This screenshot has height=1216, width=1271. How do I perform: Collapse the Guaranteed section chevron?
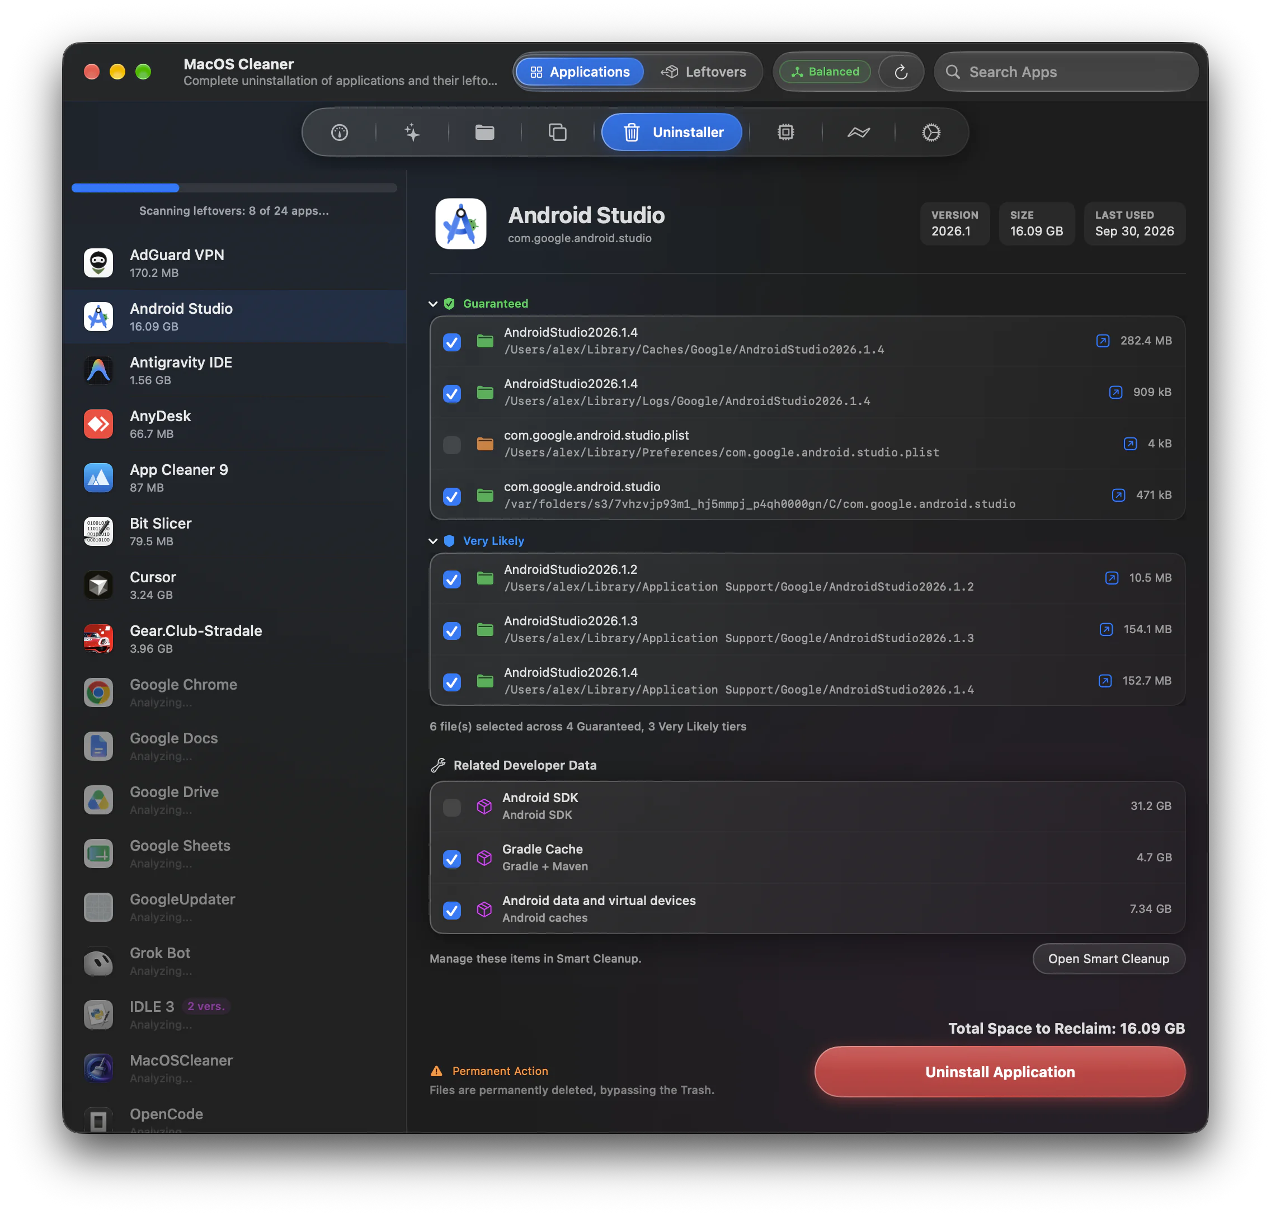click(x=433, y=304)
